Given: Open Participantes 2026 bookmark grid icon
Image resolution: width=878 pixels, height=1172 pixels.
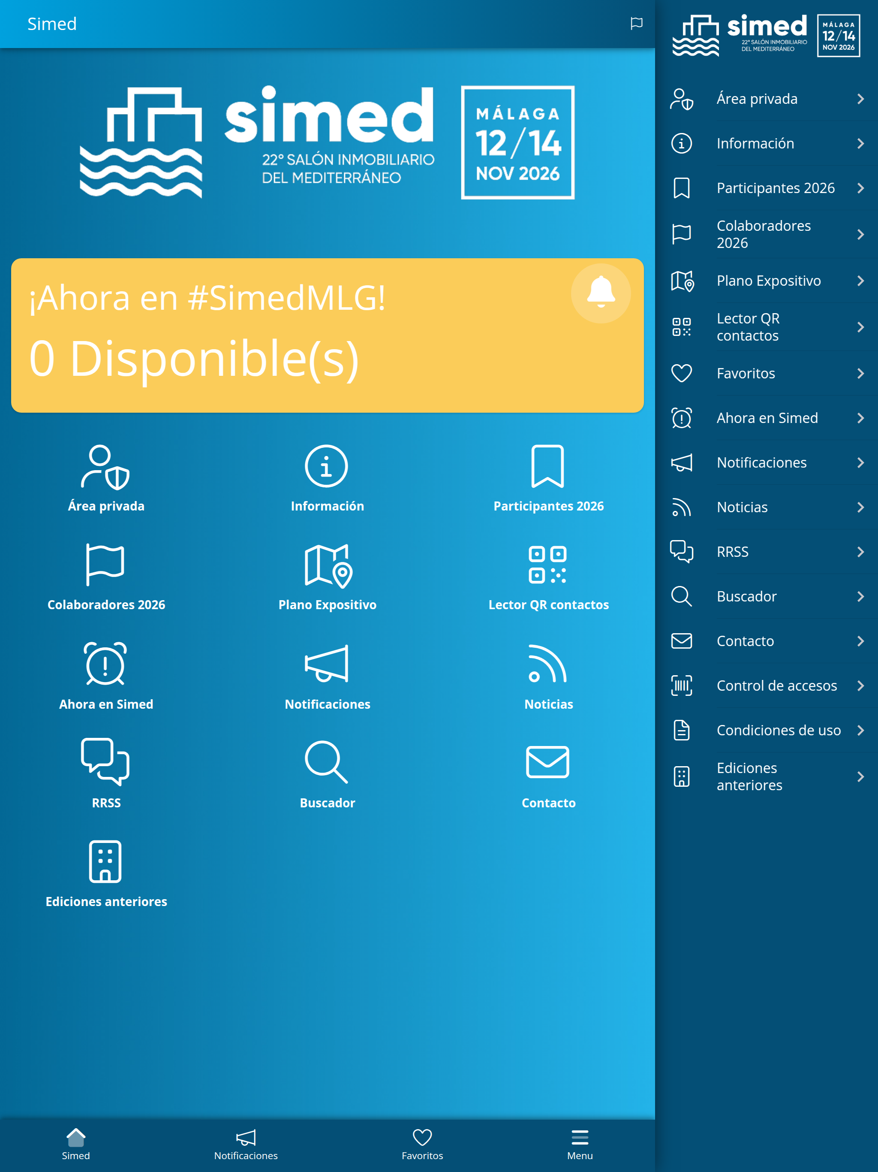Looking at the screenshot, I should [547, 466].
